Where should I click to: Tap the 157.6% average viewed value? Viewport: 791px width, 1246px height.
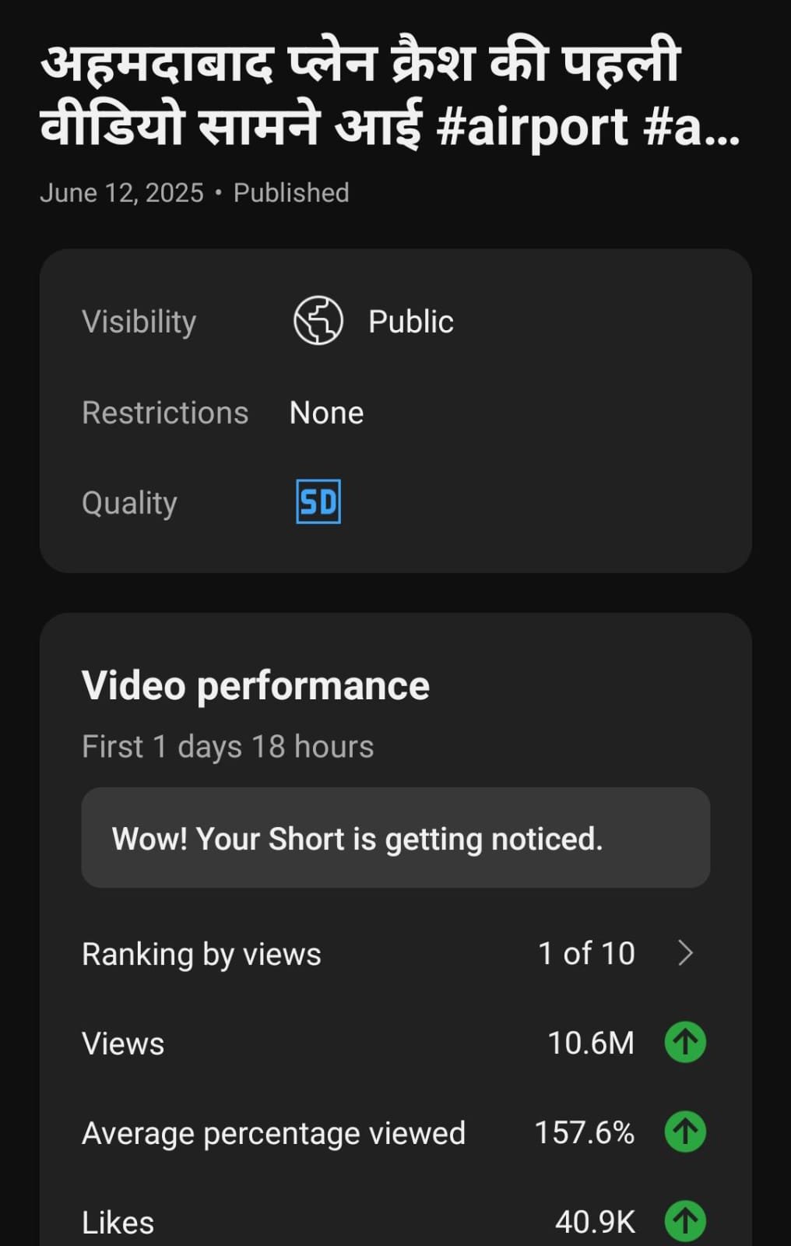(584, 1132)
